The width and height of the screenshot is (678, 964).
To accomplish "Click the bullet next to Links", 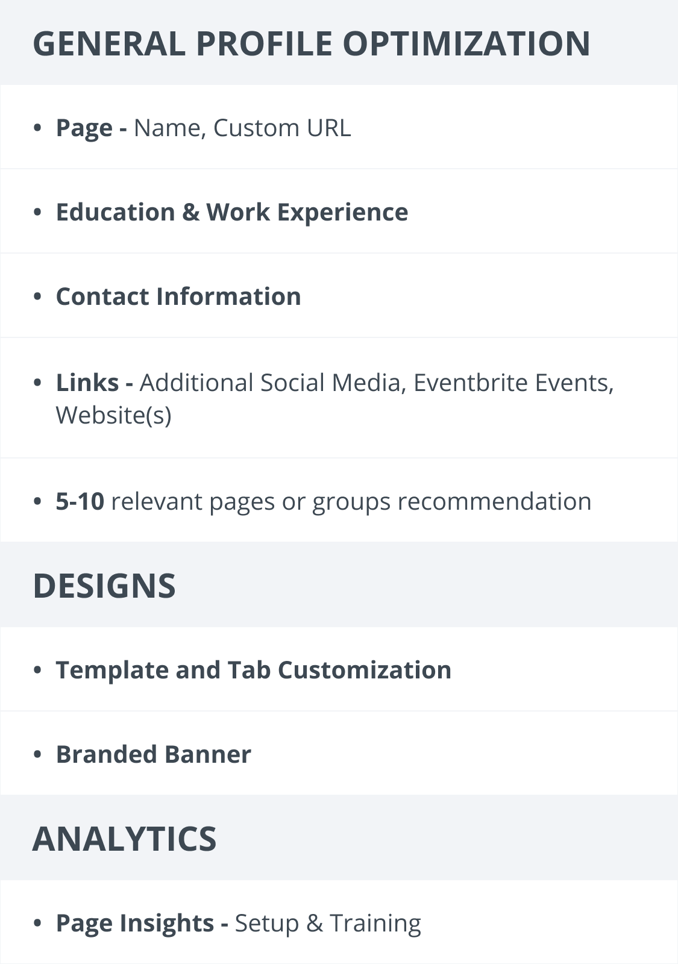I will click(x=37, y=383).
